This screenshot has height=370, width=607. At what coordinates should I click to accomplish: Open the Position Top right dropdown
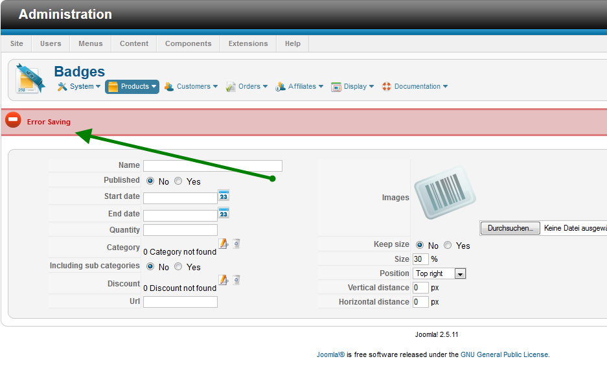click(439, 273)
